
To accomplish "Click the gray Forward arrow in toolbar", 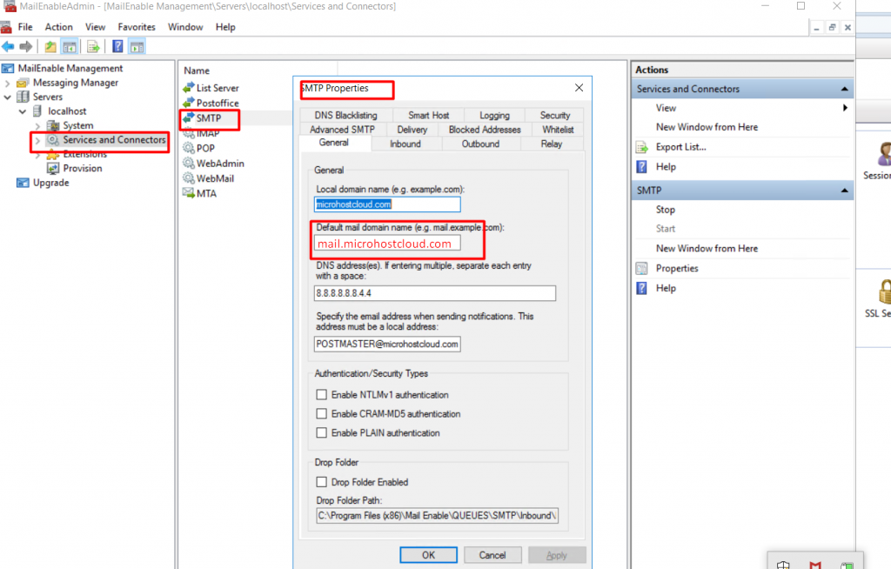I will [25, 47].
